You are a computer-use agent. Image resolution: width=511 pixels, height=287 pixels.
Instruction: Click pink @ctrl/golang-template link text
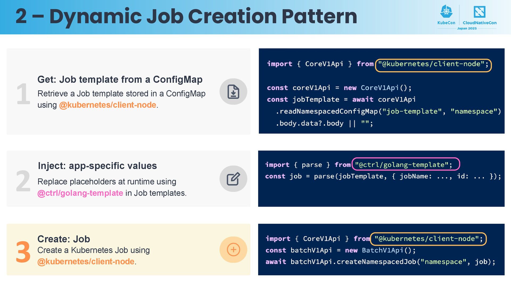80,193
